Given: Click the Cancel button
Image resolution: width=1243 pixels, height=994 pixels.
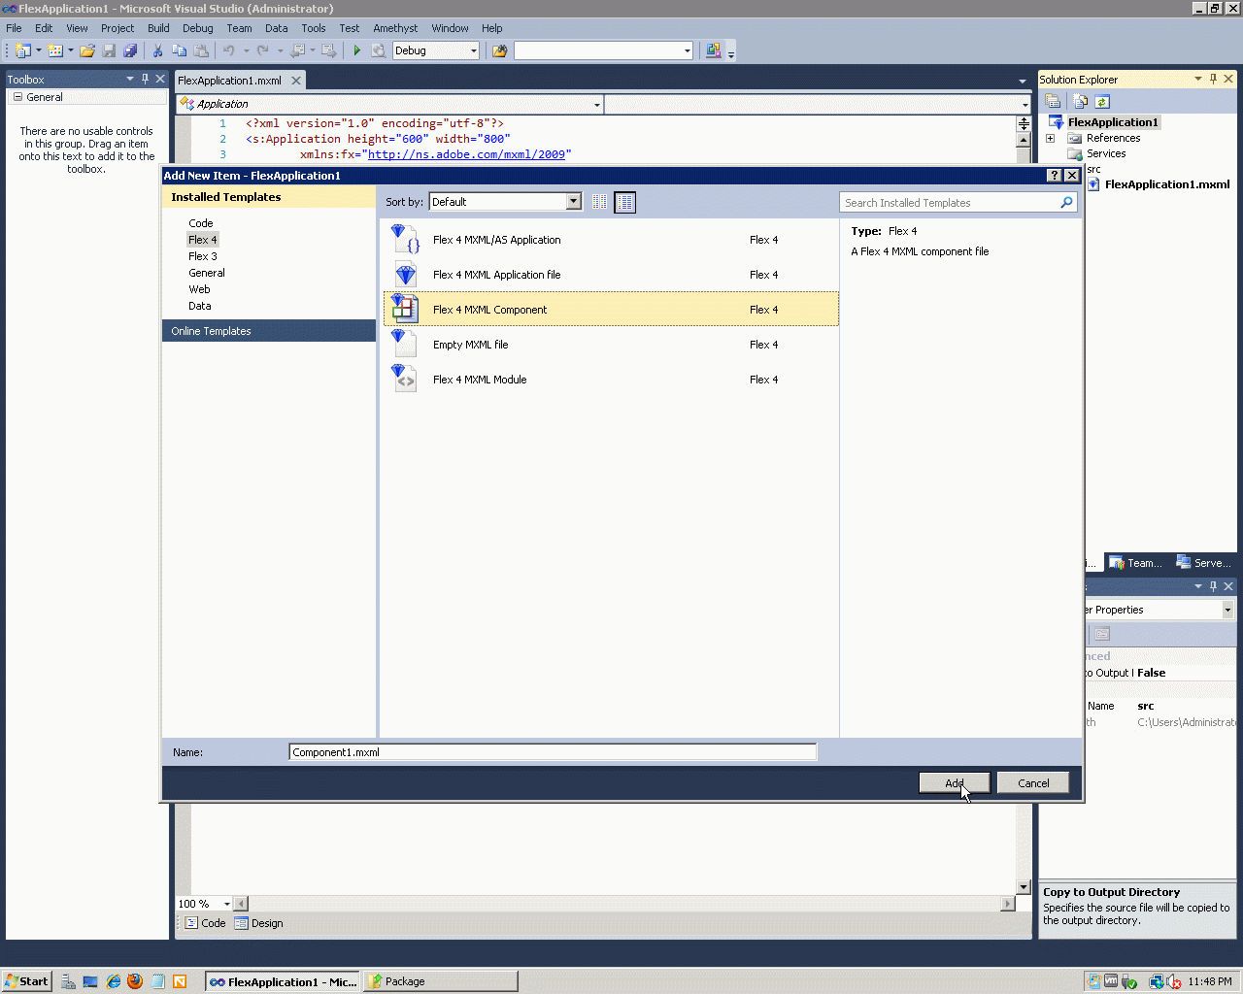Looking at the screenshot, I should tap(1033, 782).
